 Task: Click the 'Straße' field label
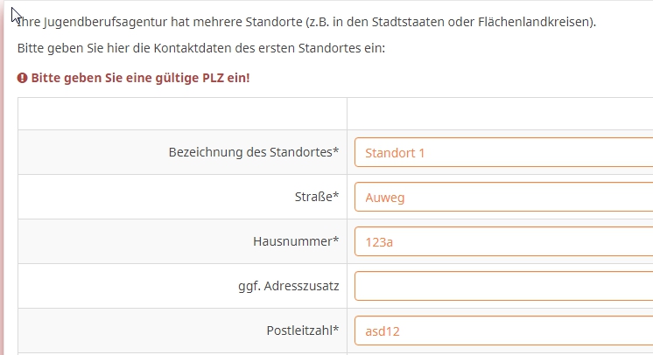click(x=314, y=197)
